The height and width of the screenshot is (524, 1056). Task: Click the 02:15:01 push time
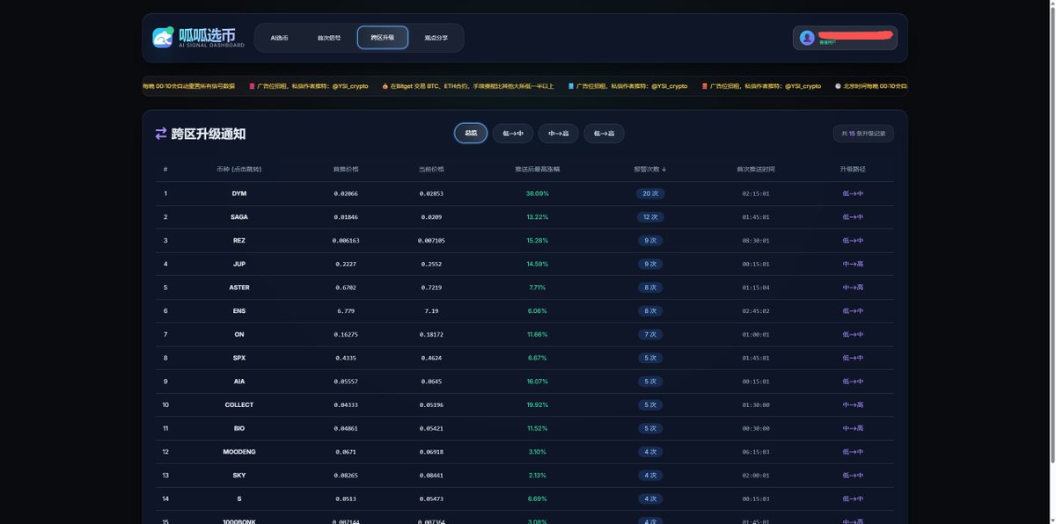756,193
